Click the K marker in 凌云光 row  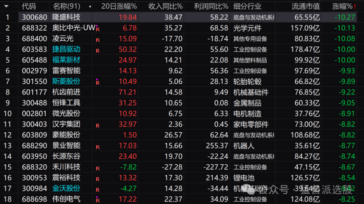[x=98, y=40]
